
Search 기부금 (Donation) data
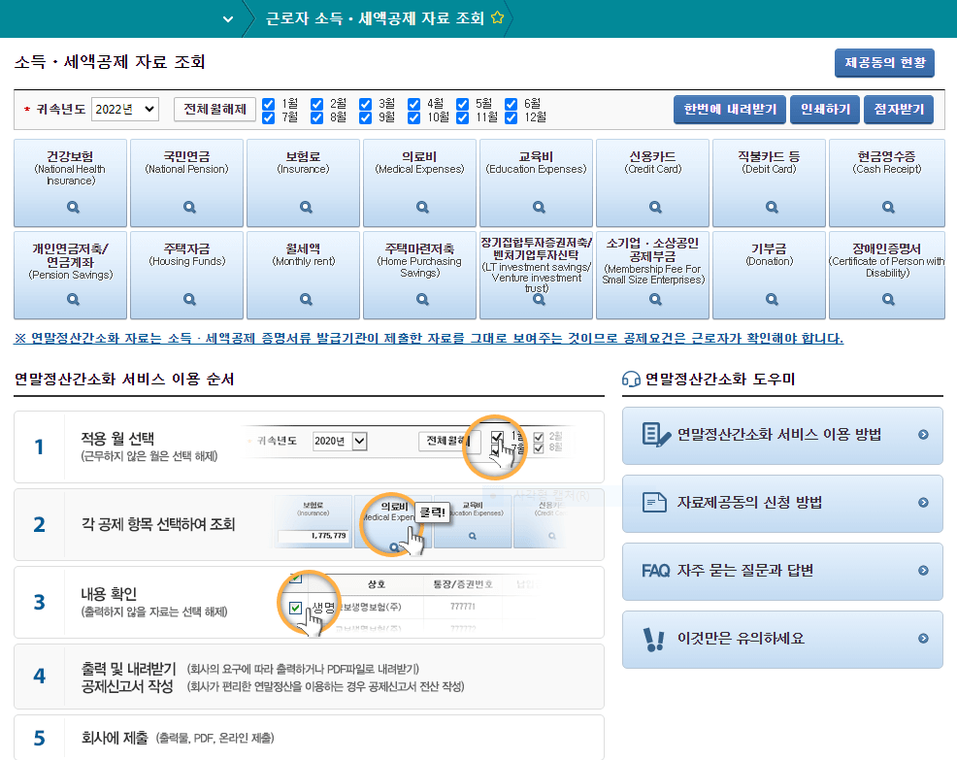tap(770, 298)
